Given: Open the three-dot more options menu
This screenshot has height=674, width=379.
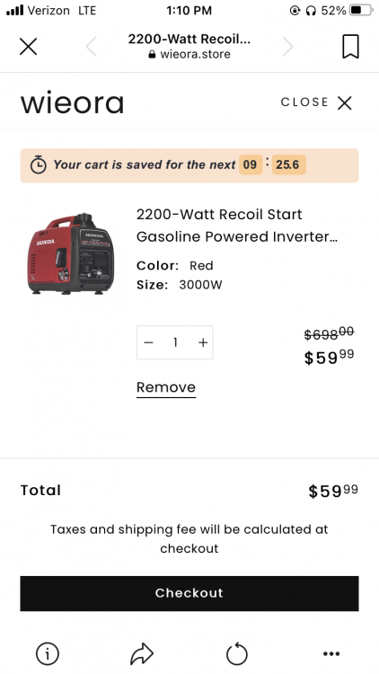Looking at the screenshot, I should 331,654.
